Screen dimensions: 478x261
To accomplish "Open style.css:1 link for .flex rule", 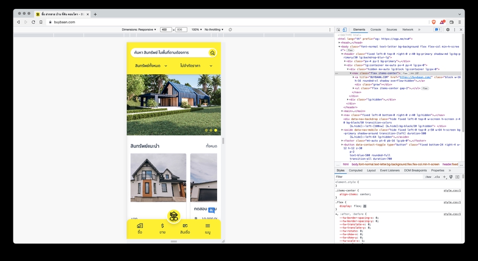I will (x=452, y=202).
